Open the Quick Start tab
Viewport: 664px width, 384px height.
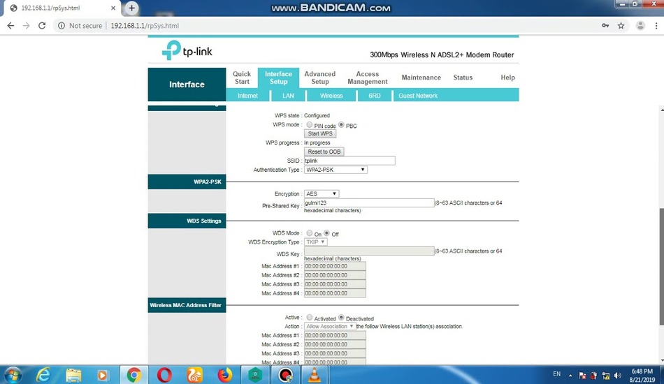(x=242, y=77)
